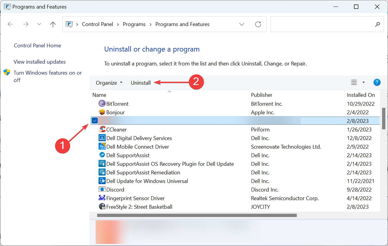Expand the chevron after the Control Panel icon
388x246 pixels.
pyautogui.click(x=78, y=24)
